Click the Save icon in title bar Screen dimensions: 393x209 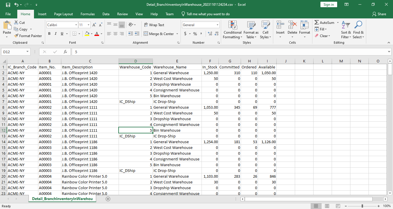(8, 5)
